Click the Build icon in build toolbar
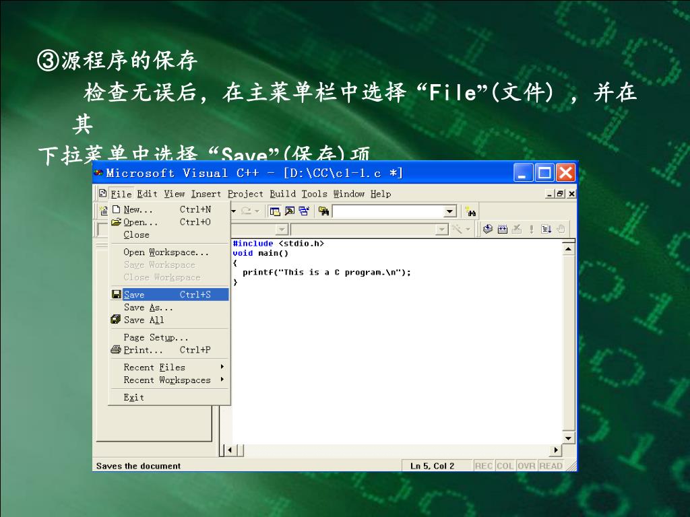Viewport: 690px width, 517px height. [x=503, y=229]
